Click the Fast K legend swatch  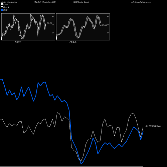(2, 7)
